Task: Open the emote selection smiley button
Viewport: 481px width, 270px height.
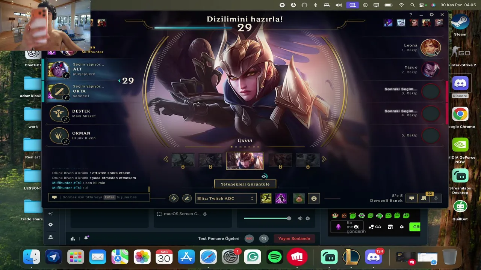Action: tap(314, 198)
